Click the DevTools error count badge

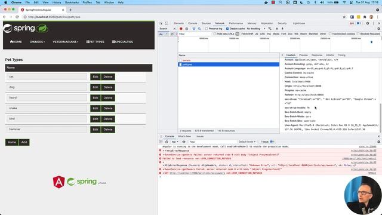coord(352,23)
